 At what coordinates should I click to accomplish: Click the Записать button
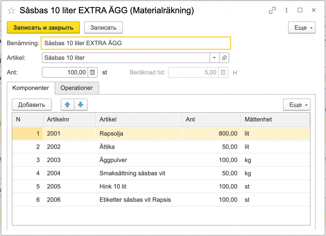103,28
